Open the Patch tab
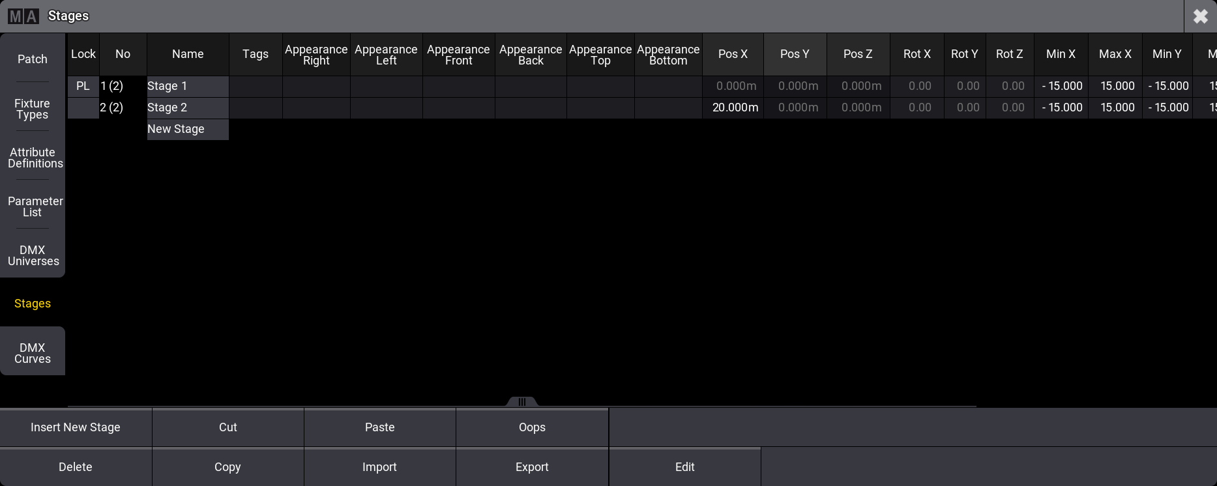1217x486 pixels. coord(33,59)
